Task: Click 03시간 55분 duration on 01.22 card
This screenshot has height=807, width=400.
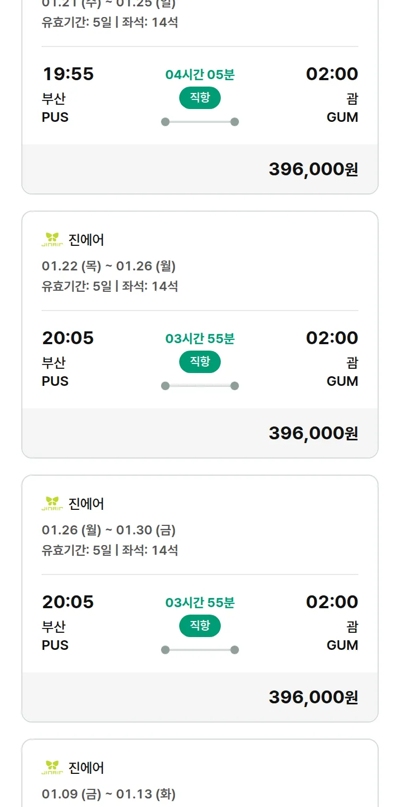Action: (x=199, y=338)
